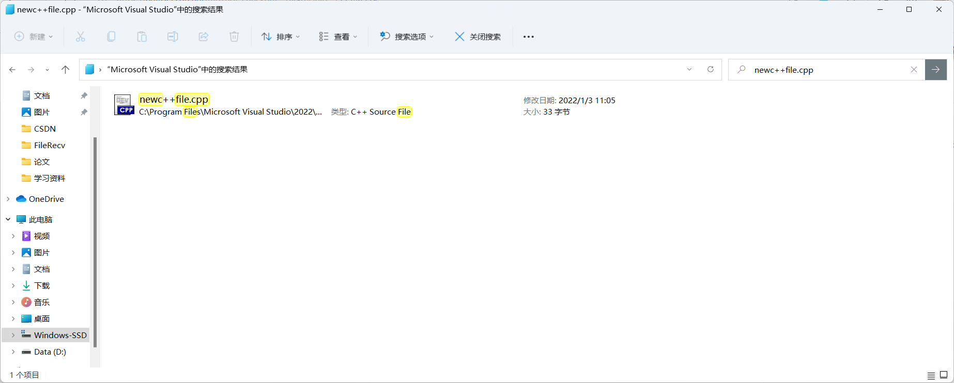Image resolution: width=954 pixels, height=383 pixels.
Task: Open the 查看 (View) dropdown
Action: coord(338,37)
